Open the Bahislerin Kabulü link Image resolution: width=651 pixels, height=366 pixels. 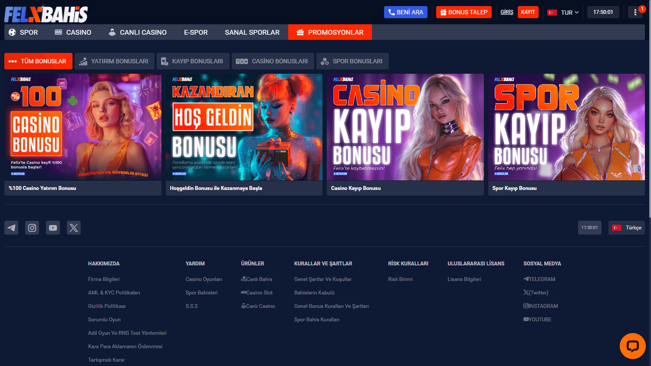314,293
